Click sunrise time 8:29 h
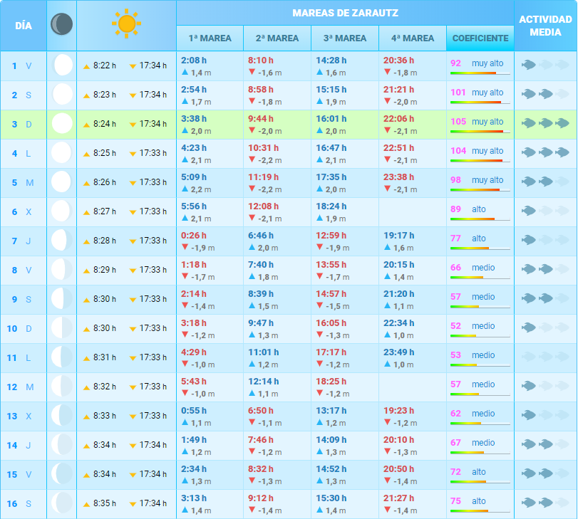This screenshot has width=578, height=519. coord(105,270)
